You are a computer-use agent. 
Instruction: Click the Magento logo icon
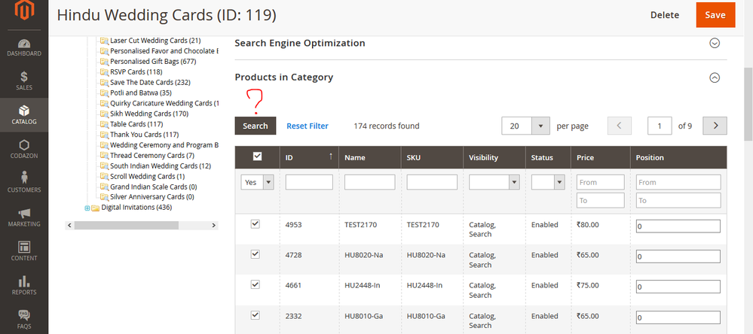tap(24, 13)
